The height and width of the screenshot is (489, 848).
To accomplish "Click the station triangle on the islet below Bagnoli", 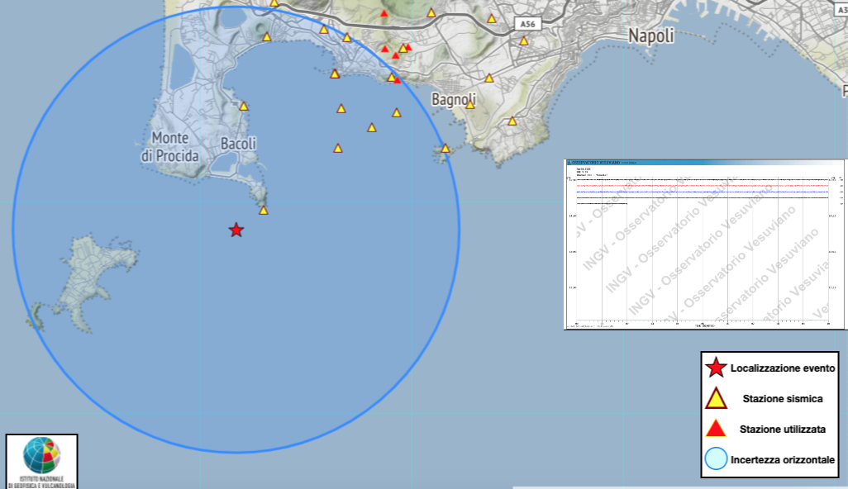I will [445, 149].
